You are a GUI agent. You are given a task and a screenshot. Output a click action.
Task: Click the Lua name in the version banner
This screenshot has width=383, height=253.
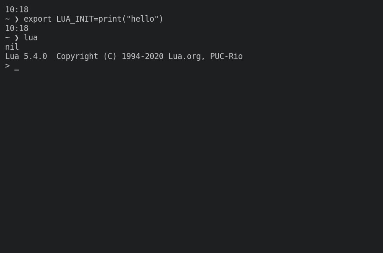coord(12,56)
